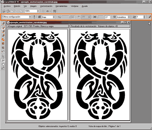Open the Última configuración preset dropdown
This screenshot has width=152, height=130.
pyautogui.click(x=30, y=17)
